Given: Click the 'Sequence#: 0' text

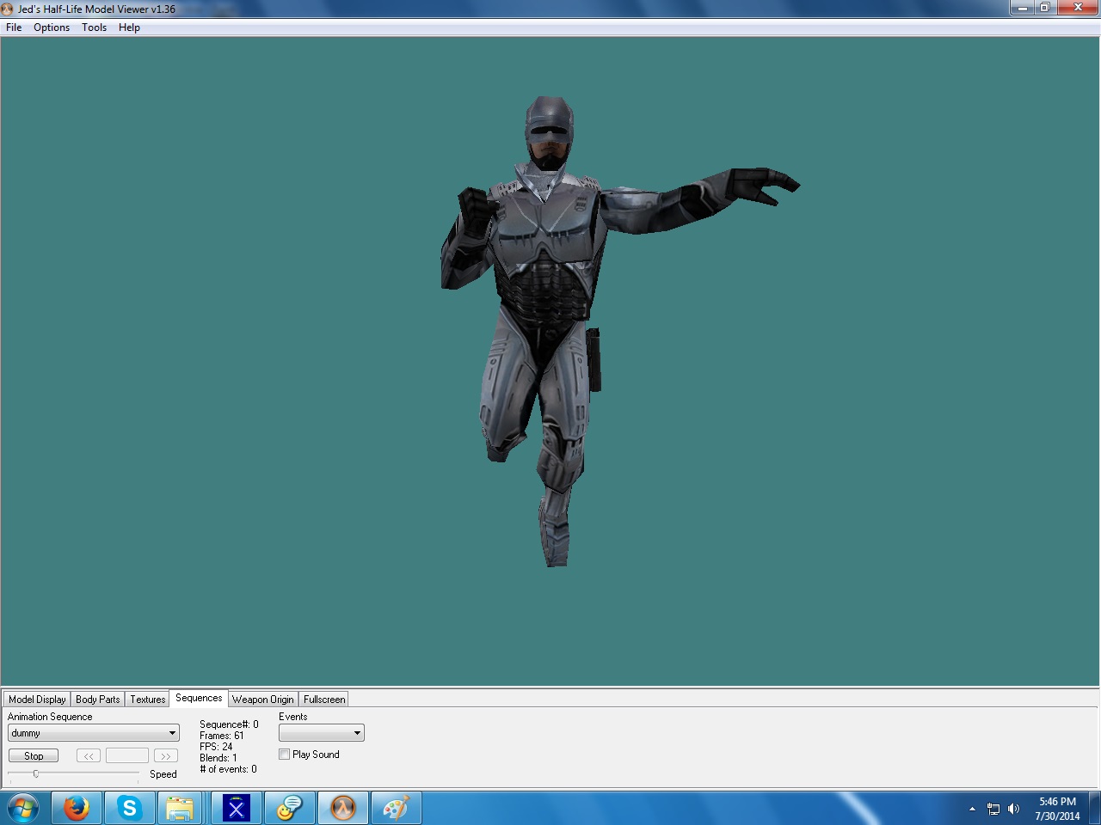Looking at the screenshot, I should pos(229,724).
